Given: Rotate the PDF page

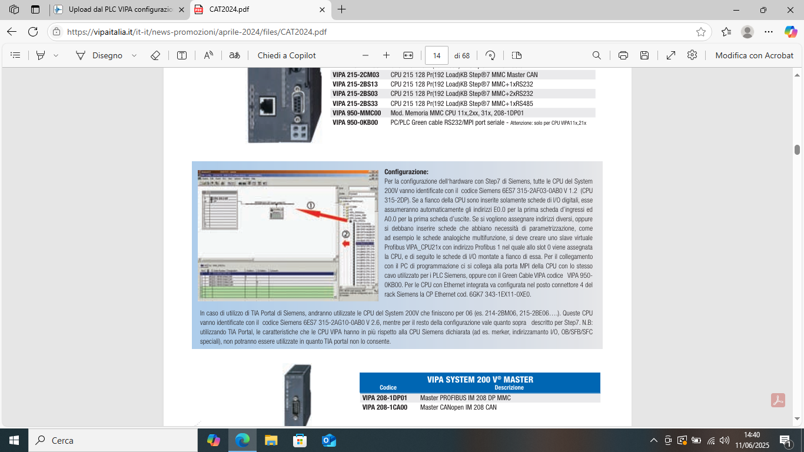Looking at the screenshot, I should pyautogui.click(x=490, y=55).
